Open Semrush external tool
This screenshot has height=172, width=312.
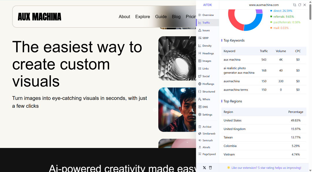pos(207,140)
